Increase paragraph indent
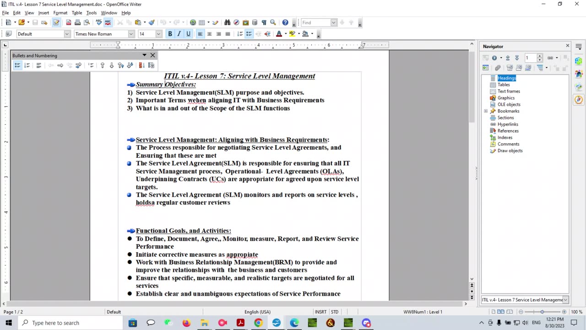Image resolution: width=586 pixels, height=330 pixels. [x=267, y=34]
